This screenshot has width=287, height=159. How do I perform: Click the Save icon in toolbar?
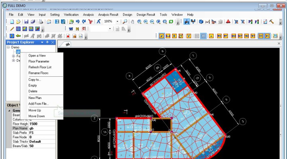coord(26,22)
